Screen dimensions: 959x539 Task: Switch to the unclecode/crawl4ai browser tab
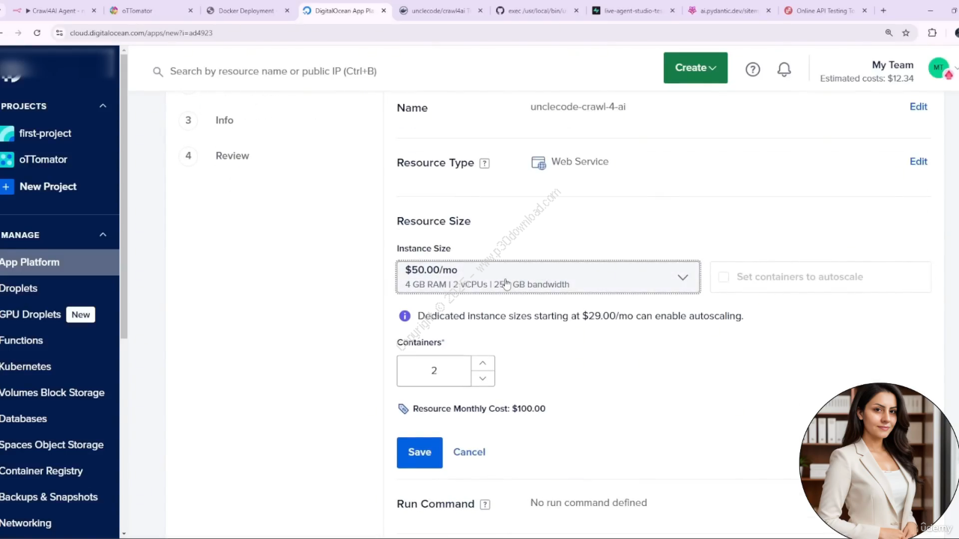pos(441,10)
